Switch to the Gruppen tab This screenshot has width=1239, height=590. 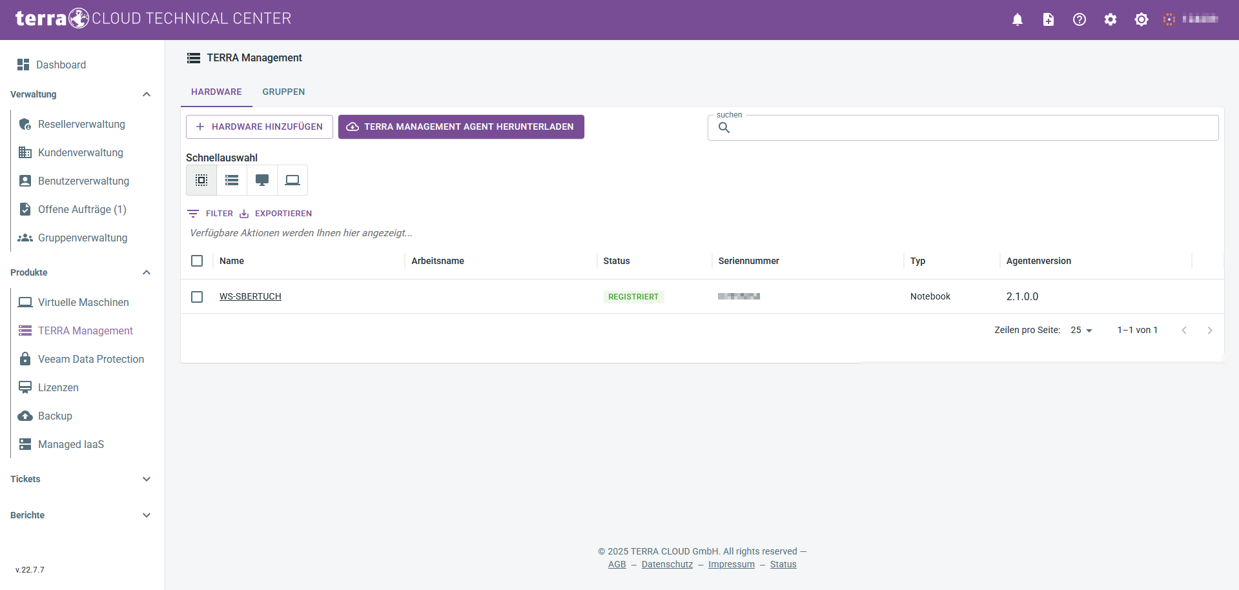(283, 92)
